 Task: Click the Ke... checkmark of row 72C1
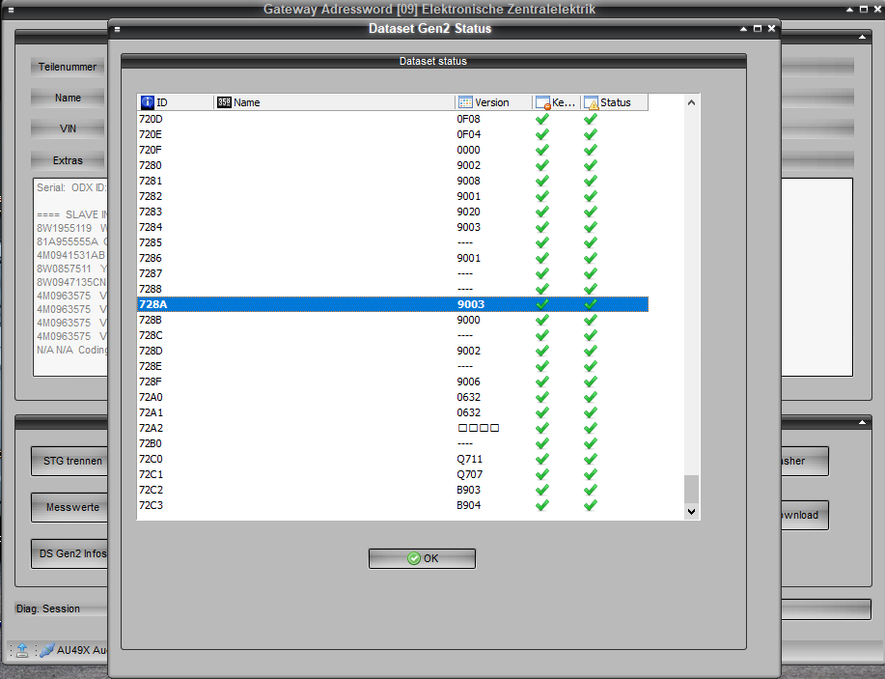tap(541, 474)
